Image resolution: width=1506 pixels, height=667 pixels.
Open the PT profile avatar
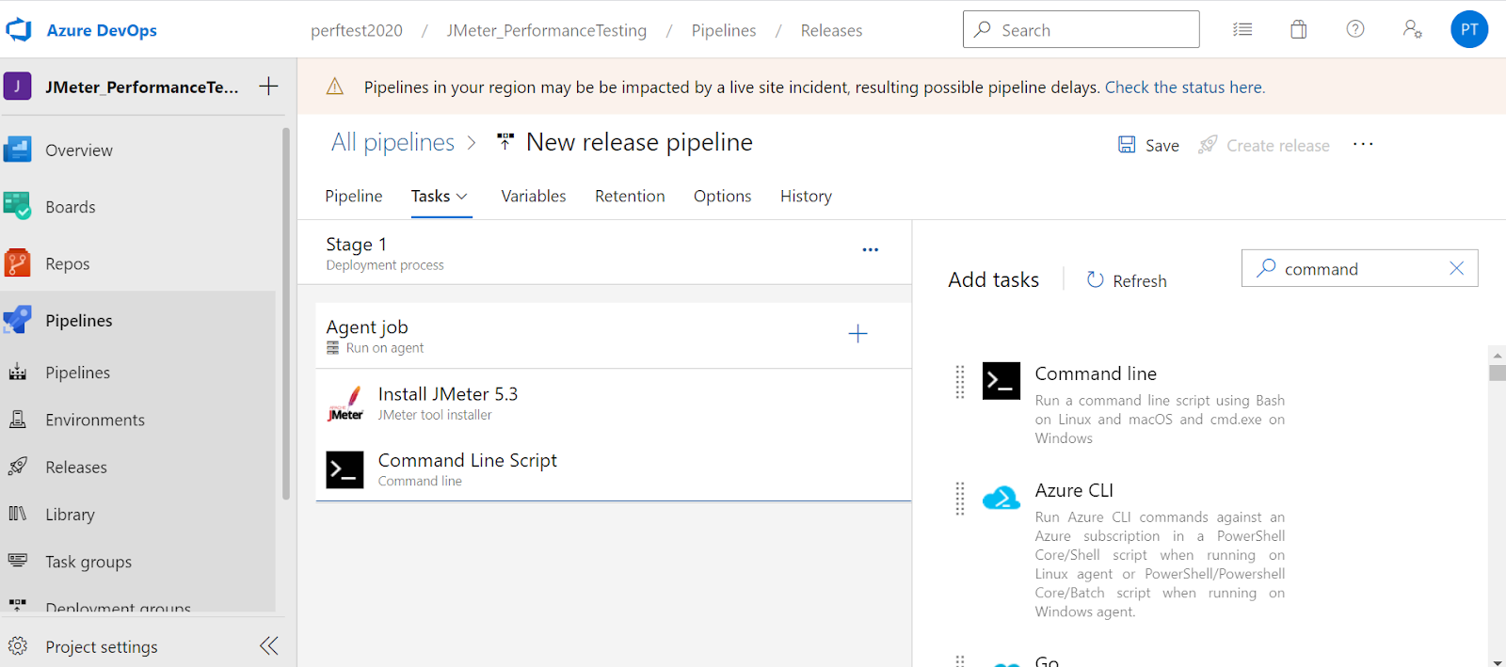coord(1469,29)
